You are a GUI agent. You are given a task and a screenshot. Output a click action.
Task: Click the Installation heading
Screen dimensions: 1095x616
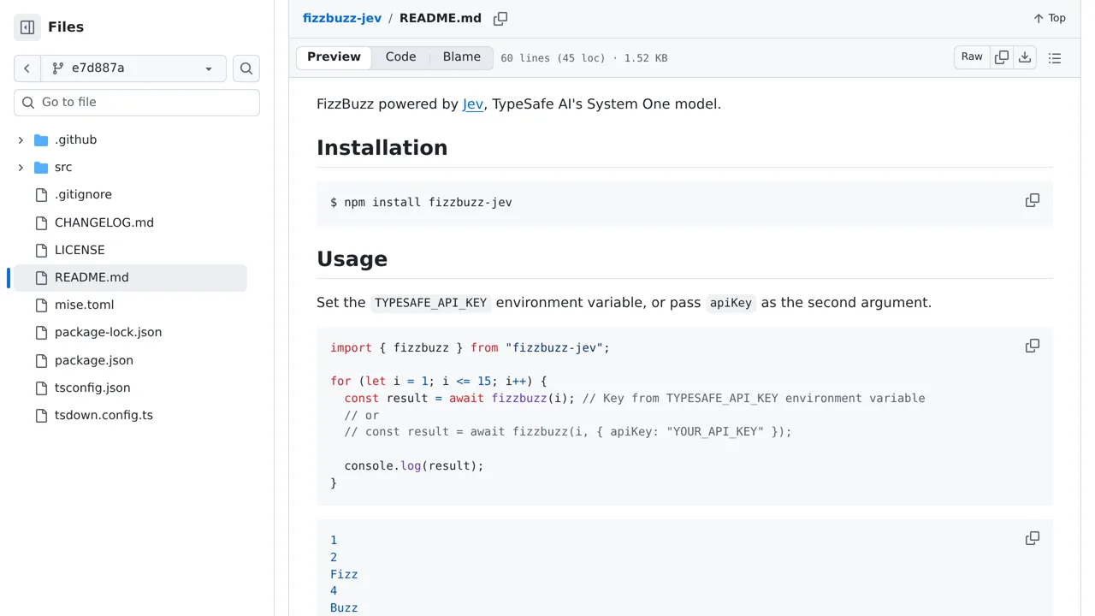click(x=382, y=147)
